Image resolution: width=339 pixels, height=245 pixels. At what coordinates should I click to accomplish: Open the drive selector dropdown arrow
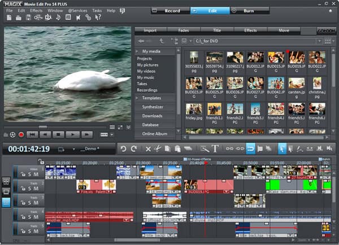190,41
